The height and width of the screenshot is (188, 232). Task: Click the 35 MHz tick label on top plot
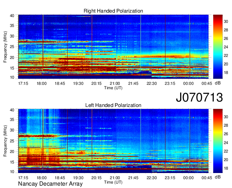pos(12,26)
